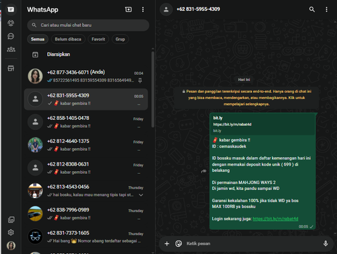Click the 00:05 timestamp in the message bubble

pos(303,226)
